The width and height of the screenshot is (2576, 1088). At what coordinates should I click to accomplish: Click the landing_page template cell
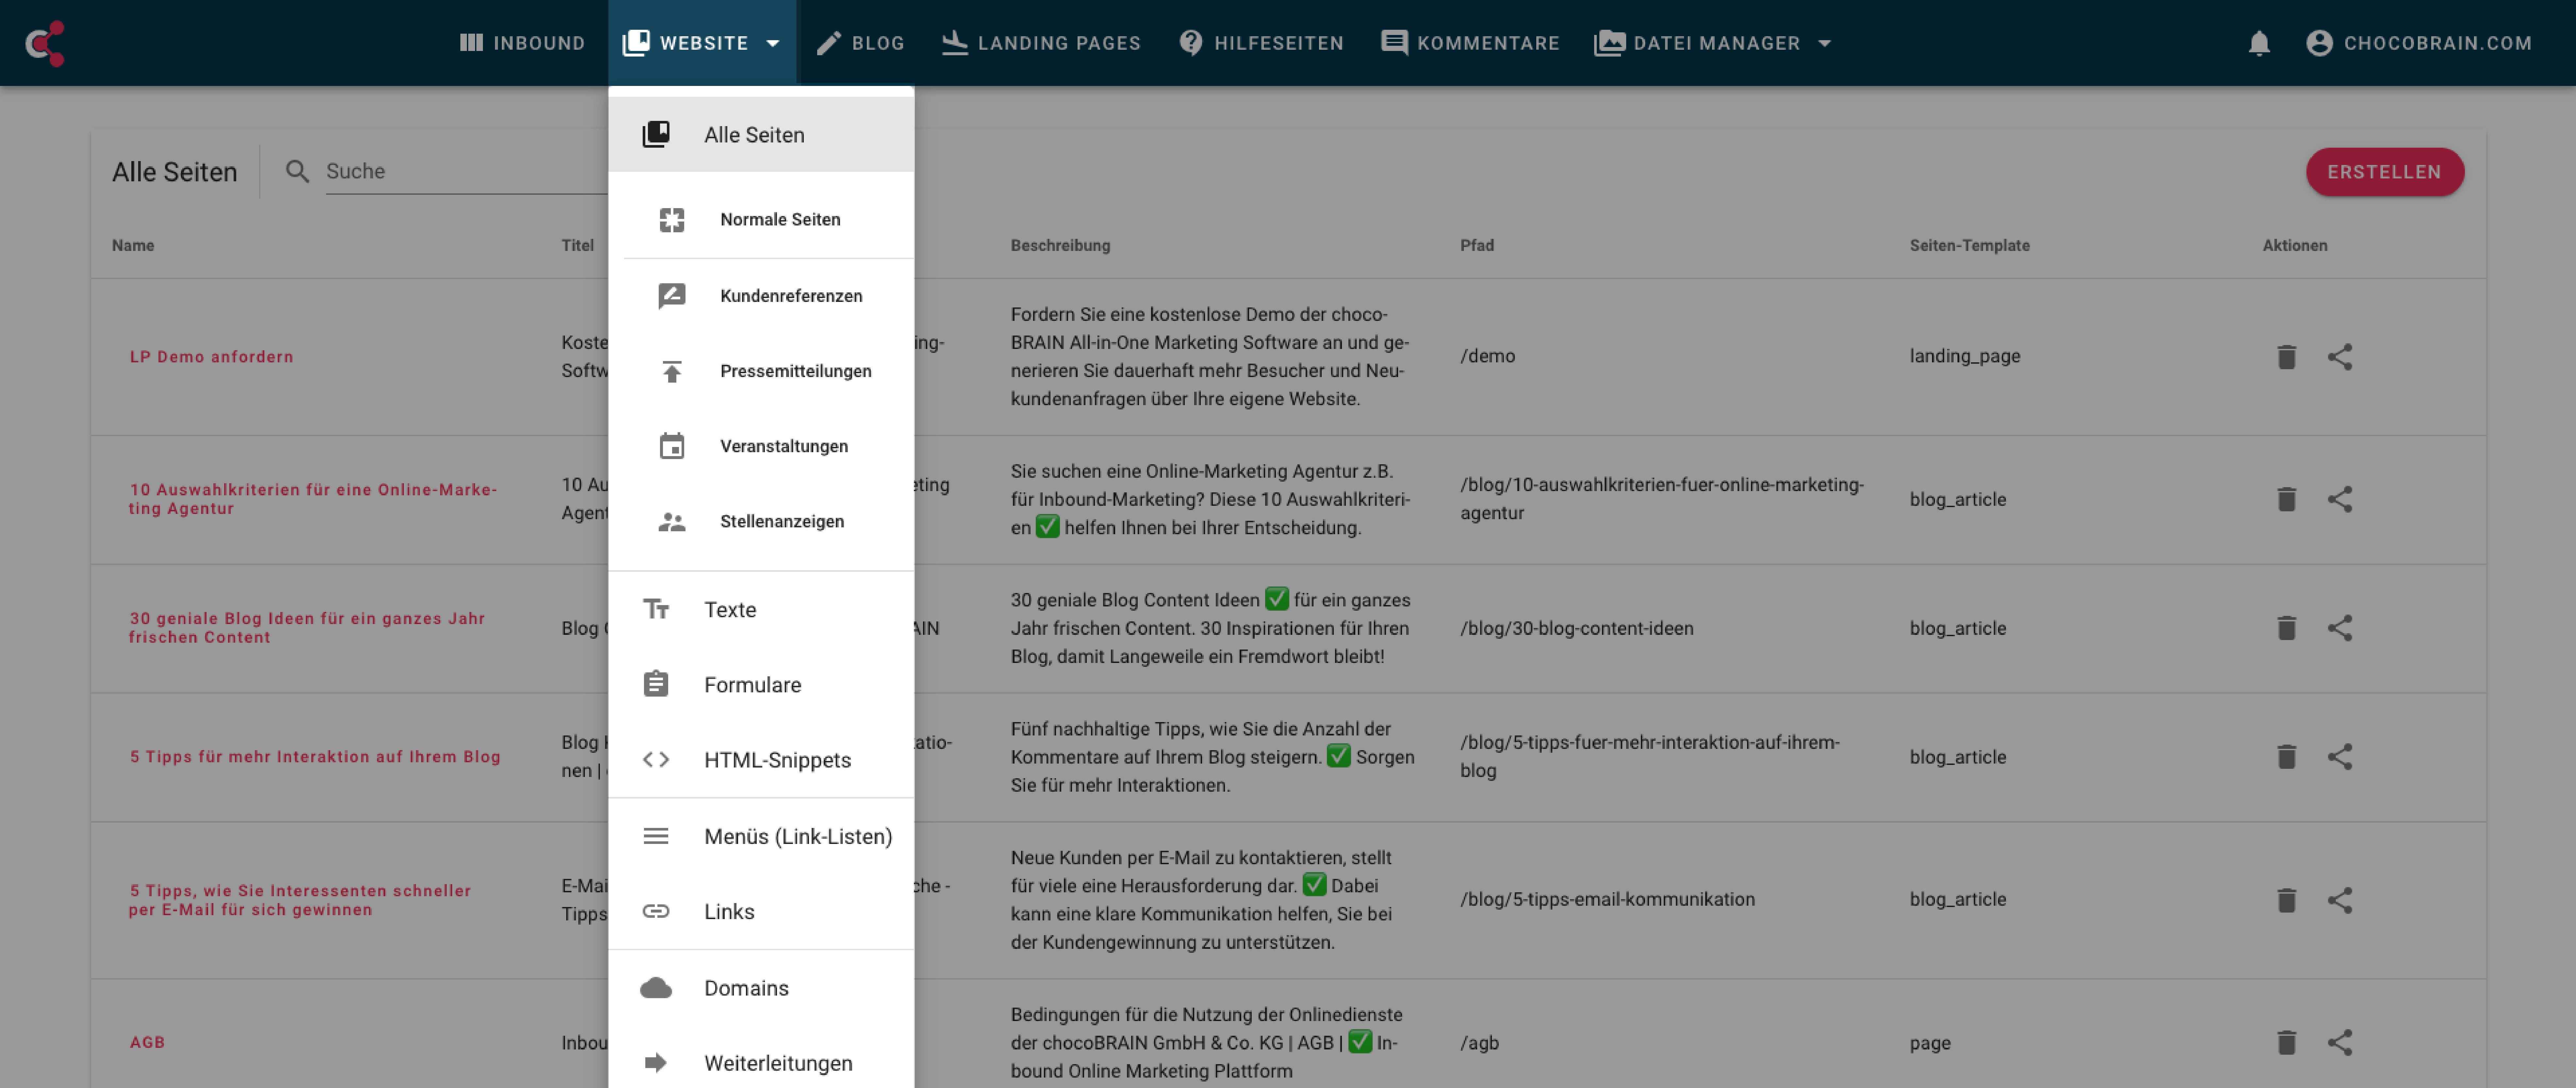click(1965, 356)
